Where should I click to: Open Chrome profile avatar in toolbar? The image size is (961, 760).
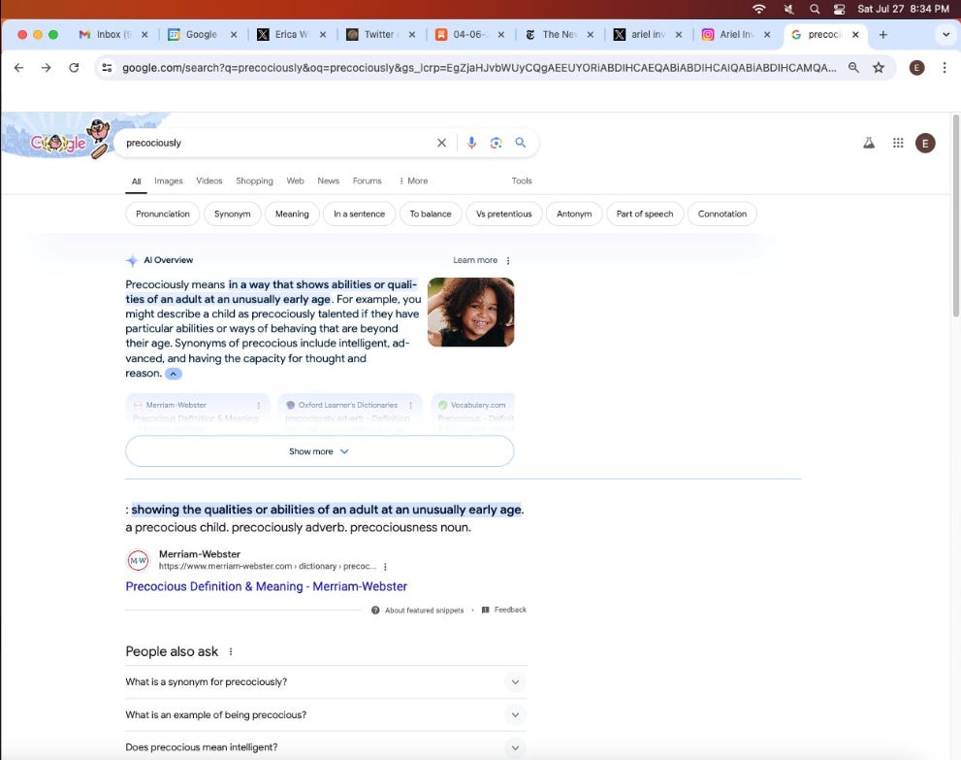[x=916, y=68]
